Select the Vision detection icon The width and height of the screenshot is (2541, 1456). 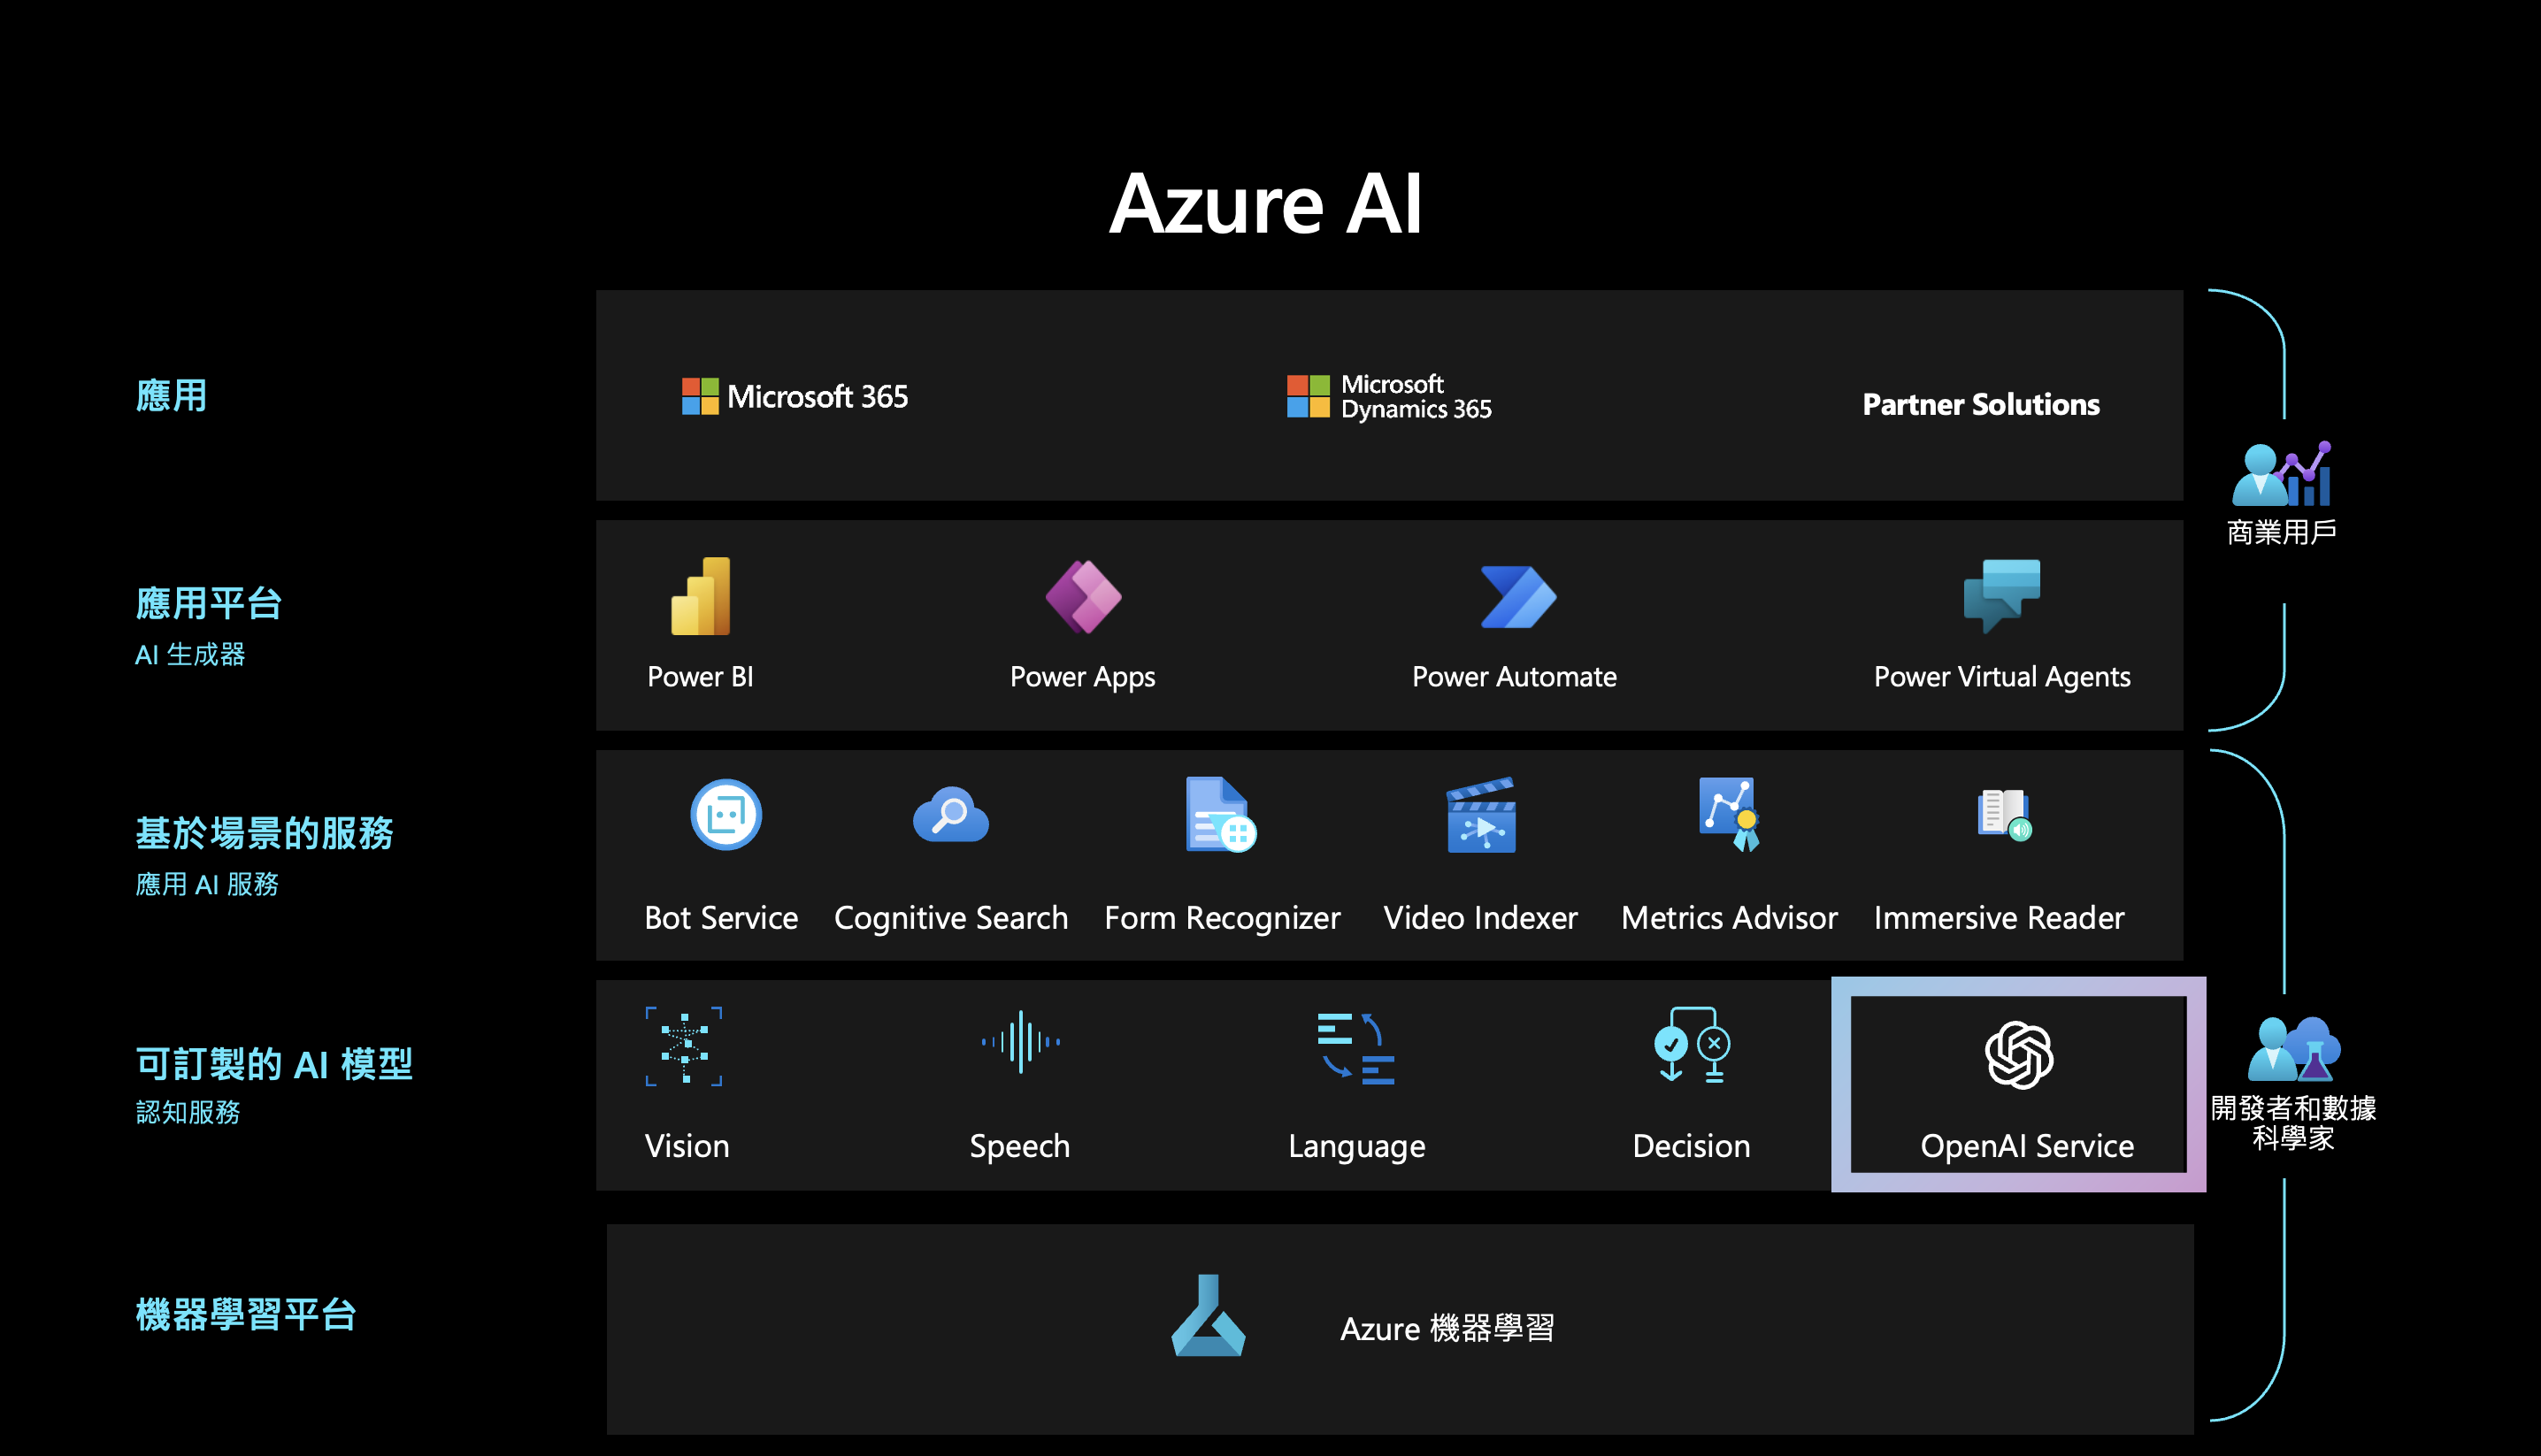(x=686, y=1048)
